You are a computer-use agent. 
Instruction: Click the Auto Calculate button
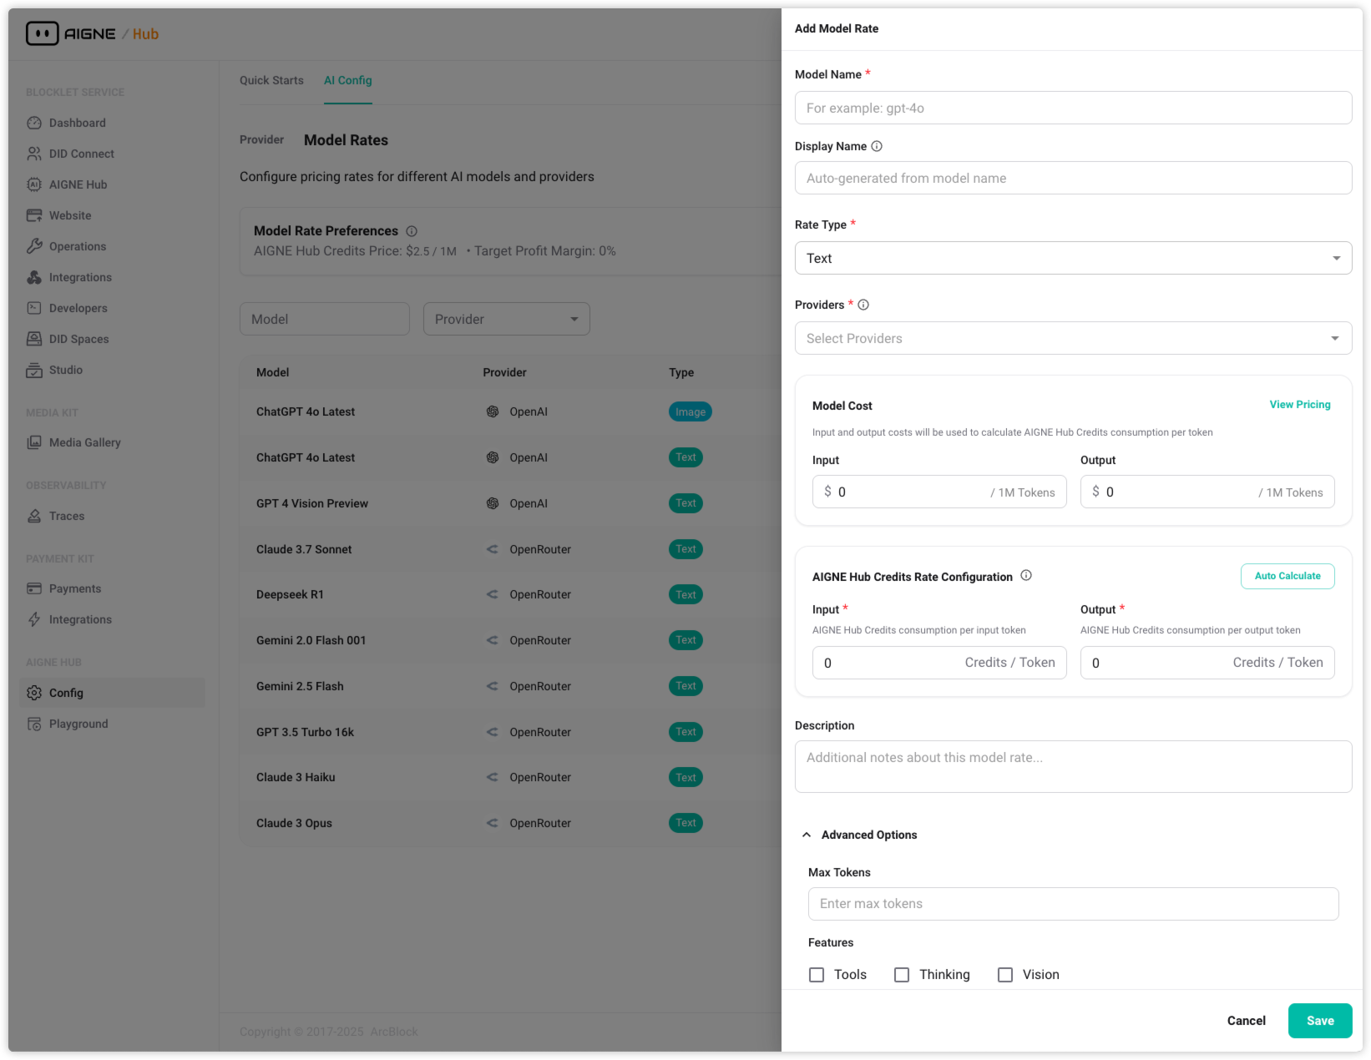coord(1287,576)
